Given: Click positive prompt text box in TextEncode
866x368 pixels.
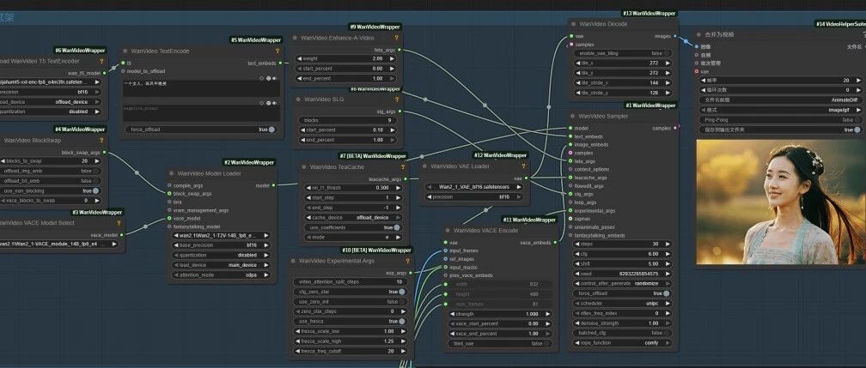Looking at the screenshot, I should (202, 87).
